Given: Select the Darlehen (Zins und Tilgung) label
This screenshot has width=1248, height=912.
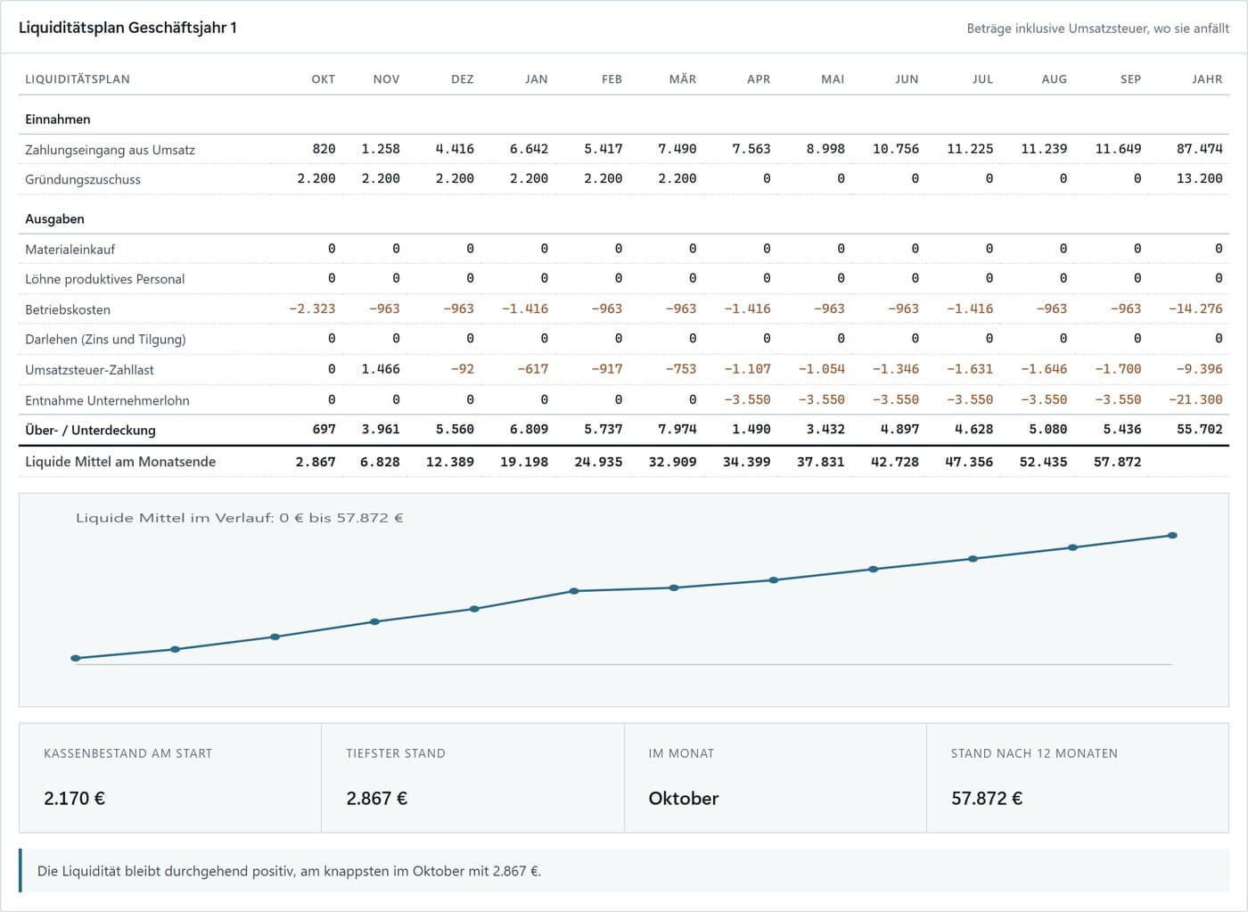Looking at the screenshot, I should [x=105, y=339].
